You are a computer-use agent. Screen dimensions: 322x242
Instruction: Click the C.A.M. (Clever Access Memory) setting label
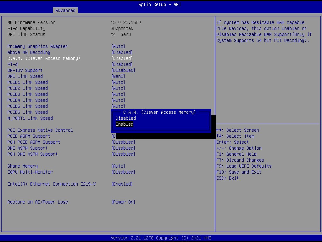(44, 58)
